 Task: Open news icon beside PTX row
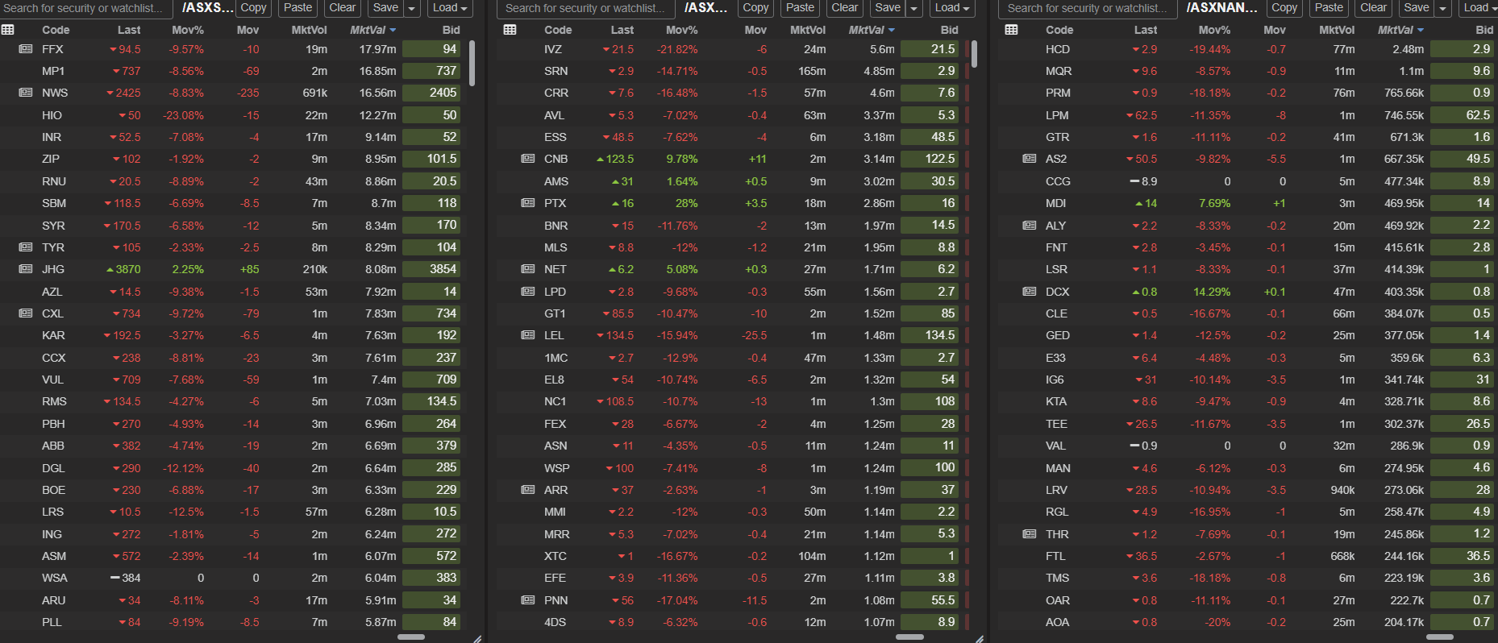(x=528, y=203)
